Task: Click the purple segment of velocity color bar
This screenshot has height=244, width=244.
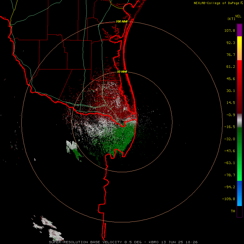Action: pos(239,30)
